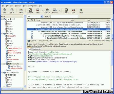Sort by the Date column header
The width and height of the screenshot is (114, 94).
(94, 20)
